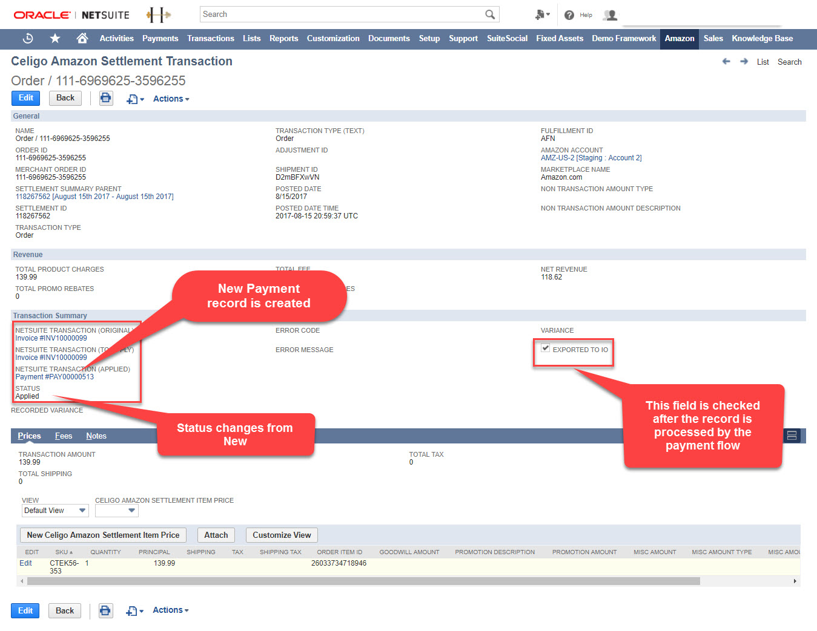Screen dimensions: 817x631
Task: Open the Recent Records clock icon
Action: [28, 38]
